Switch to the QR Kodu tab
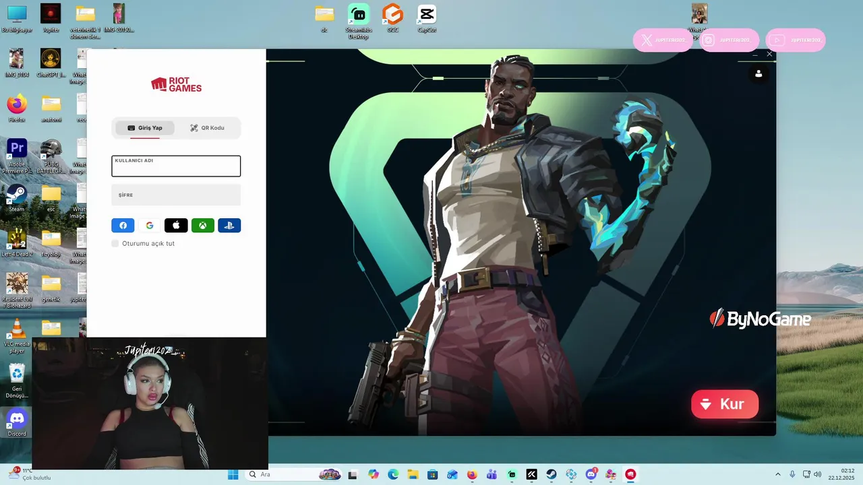 tap(207, 128)
